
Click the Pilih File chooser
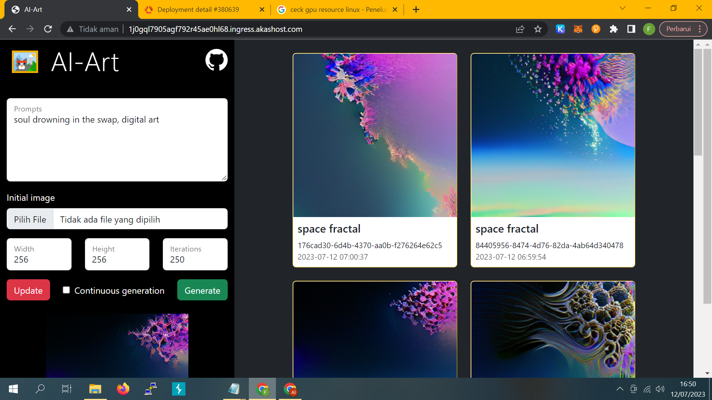pyautogui.click(x=30, y=219)
